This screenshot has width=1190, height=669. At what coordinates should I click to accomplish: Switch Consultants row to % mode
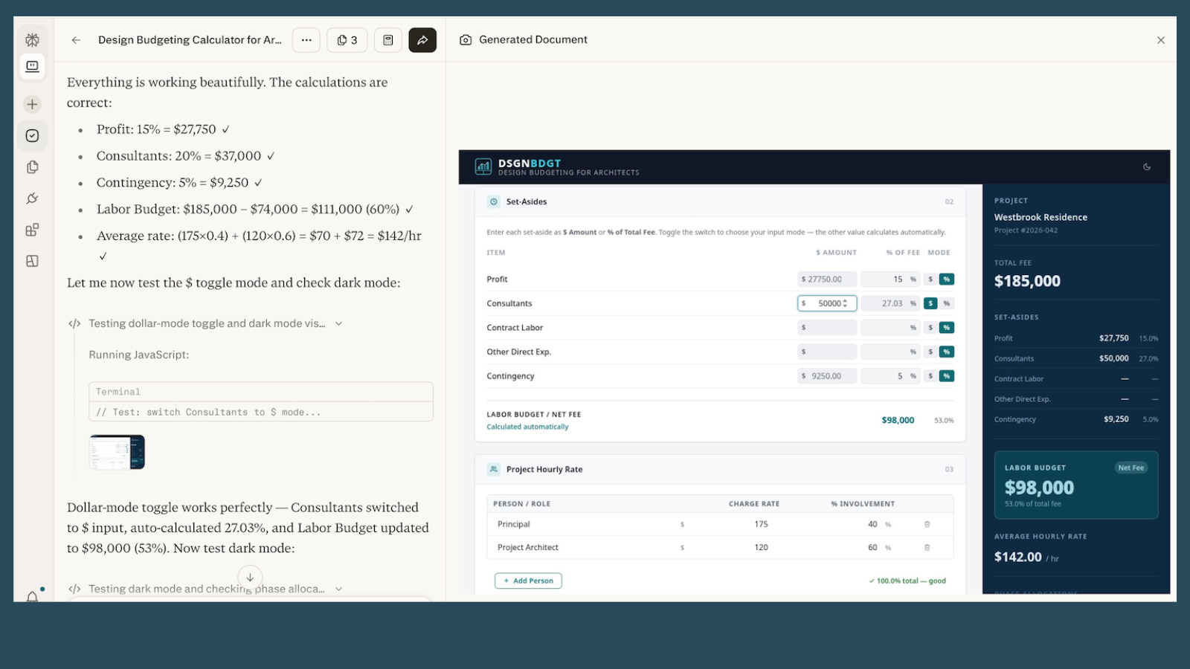(946, 303)
